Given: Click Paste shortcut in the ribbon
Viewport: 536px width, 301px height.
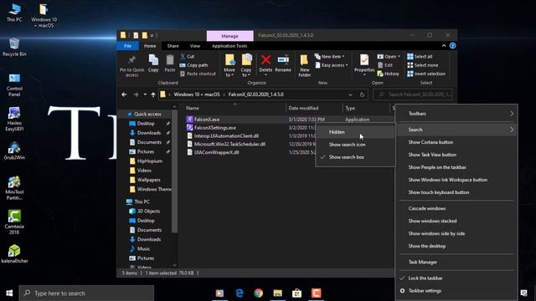Looking at the screenshot, I should pyautogui.click(x=198, y=74).
